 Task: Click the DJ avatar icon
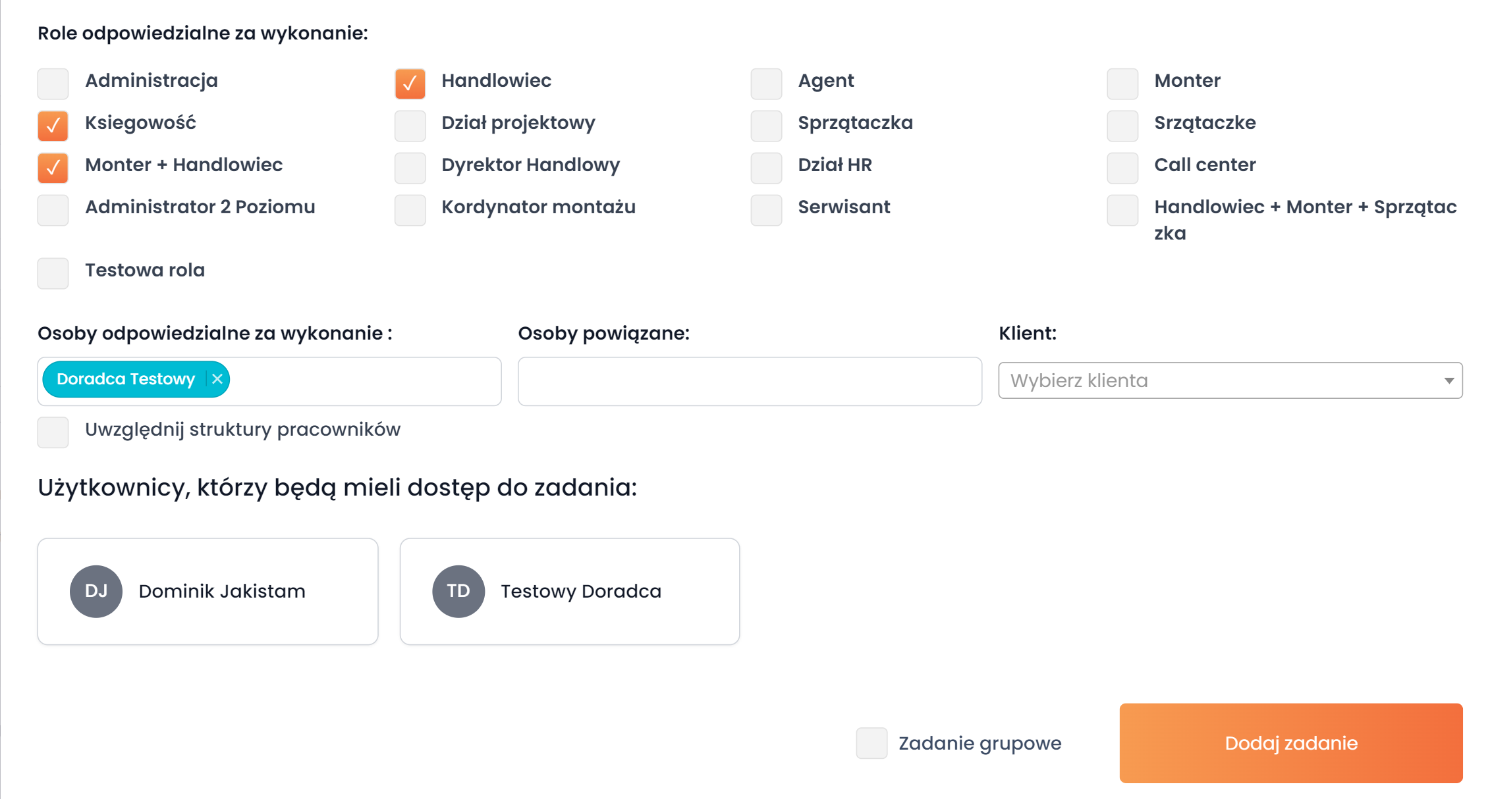[96, 591]
